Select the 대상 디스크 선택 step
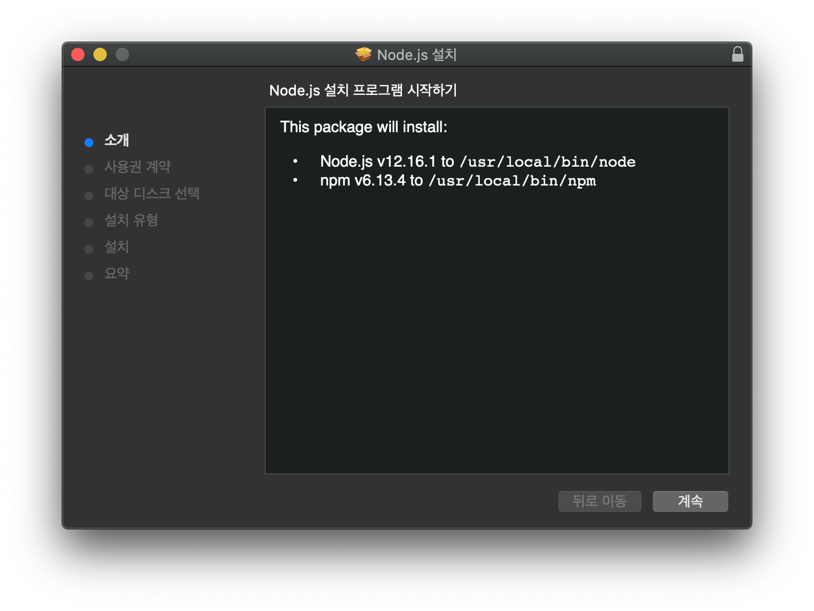The image size is (814, 611). [x=152, y=193]
